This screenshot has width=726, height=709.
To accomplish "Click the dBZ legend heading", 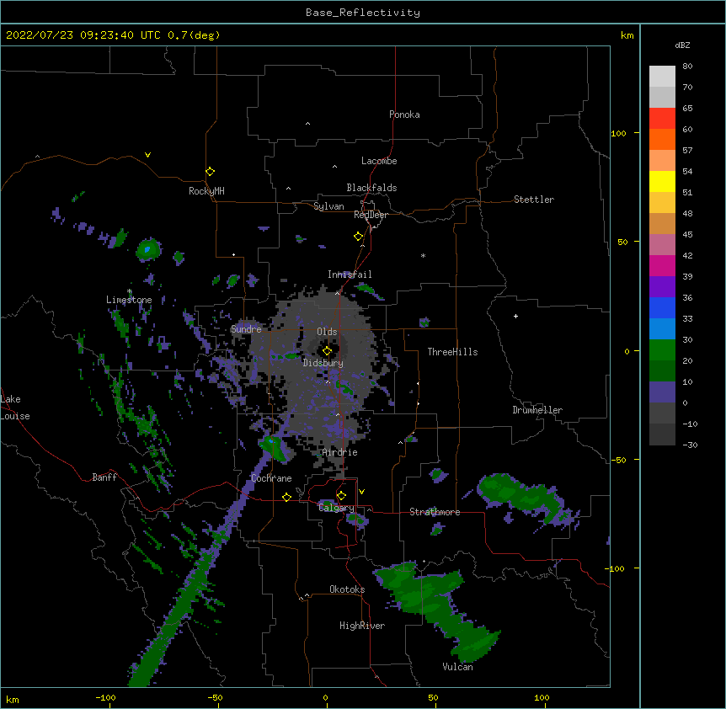I will coord(682,45).
